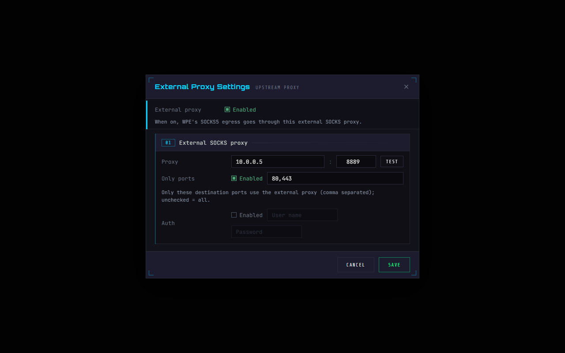
Task: Toggle the External proxy Enabled checkbox
Action: coord(227,109)
